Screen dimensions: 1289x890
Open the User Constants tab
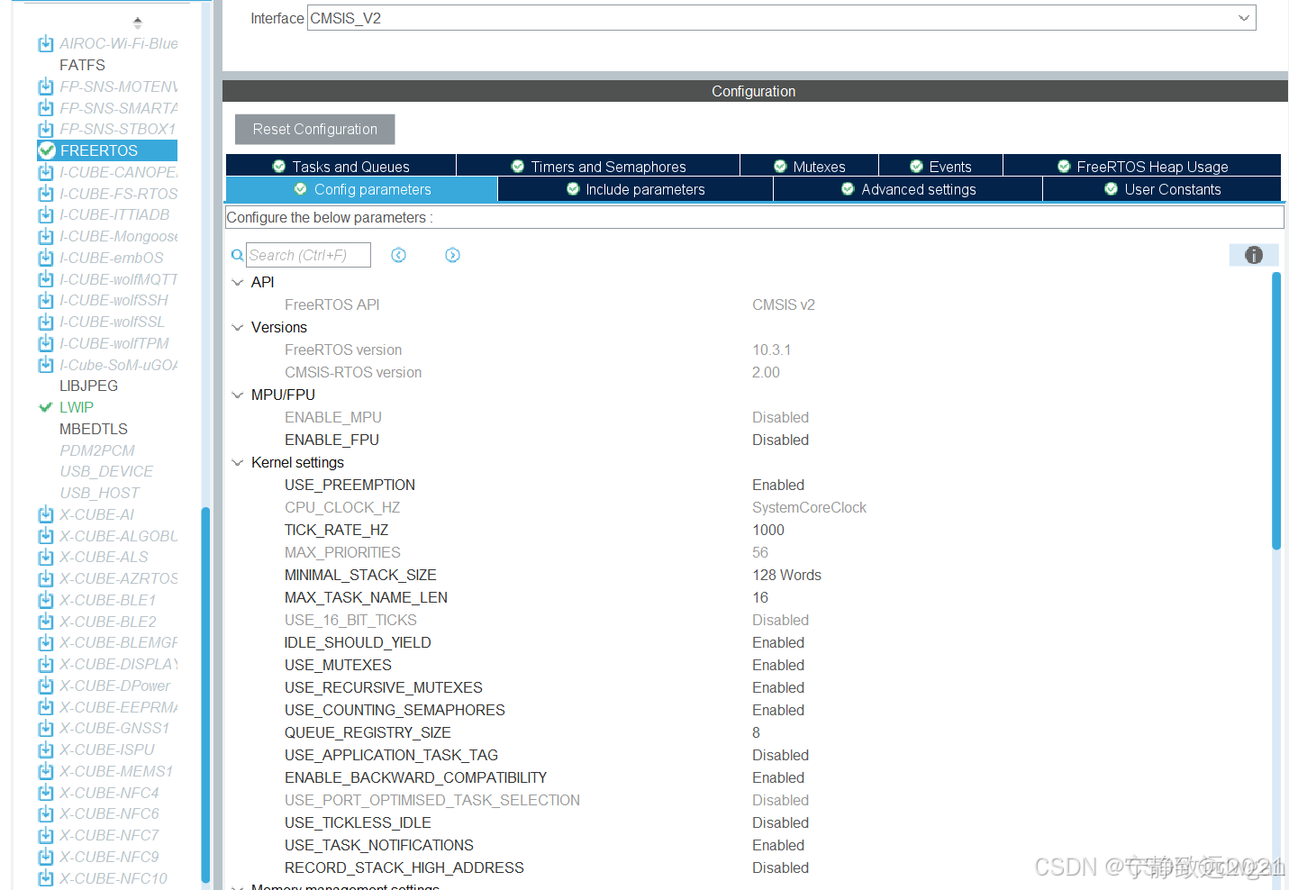click(x=1162, y=189)
